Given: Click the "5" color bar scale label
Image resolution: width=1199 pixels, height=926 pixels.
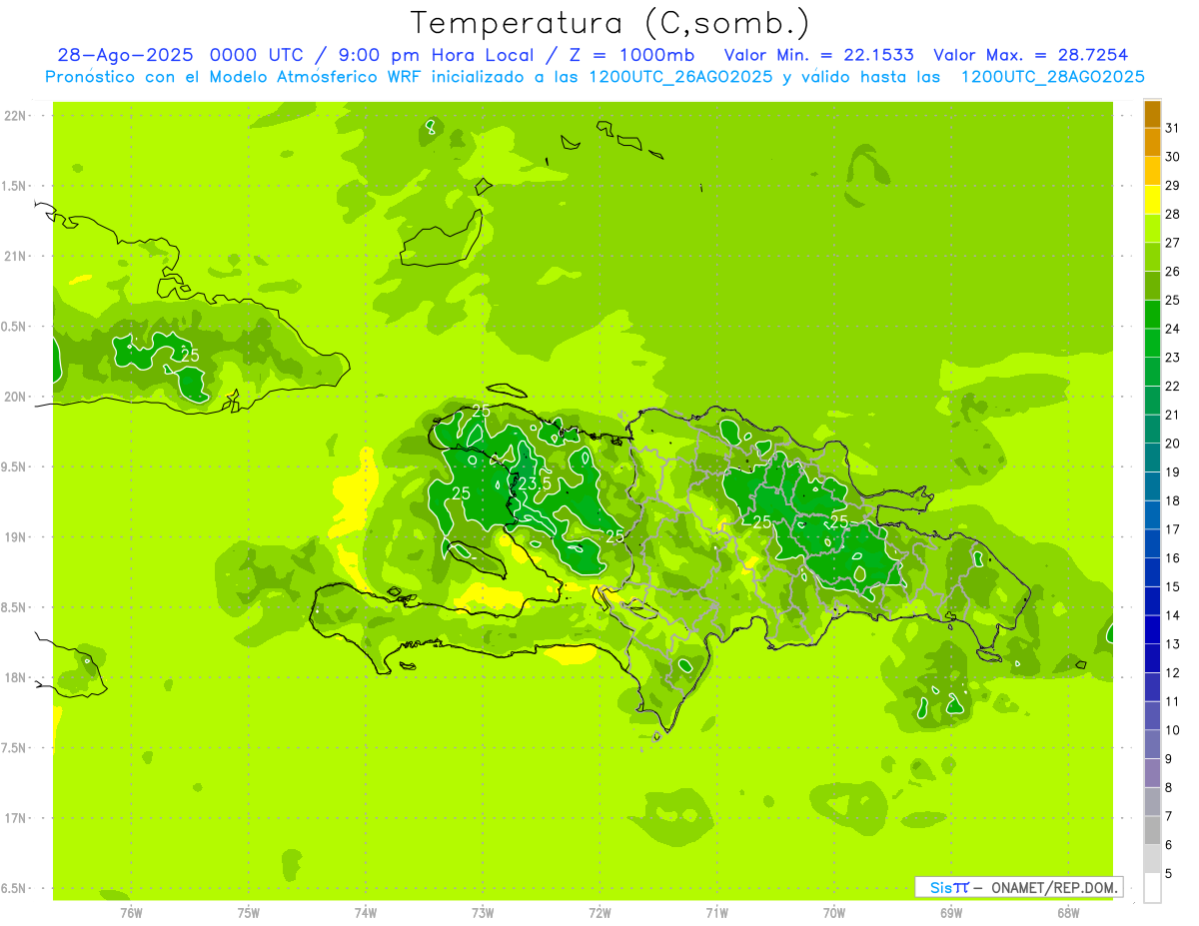Looking at the screenshot, I should tap(1168, 874).
